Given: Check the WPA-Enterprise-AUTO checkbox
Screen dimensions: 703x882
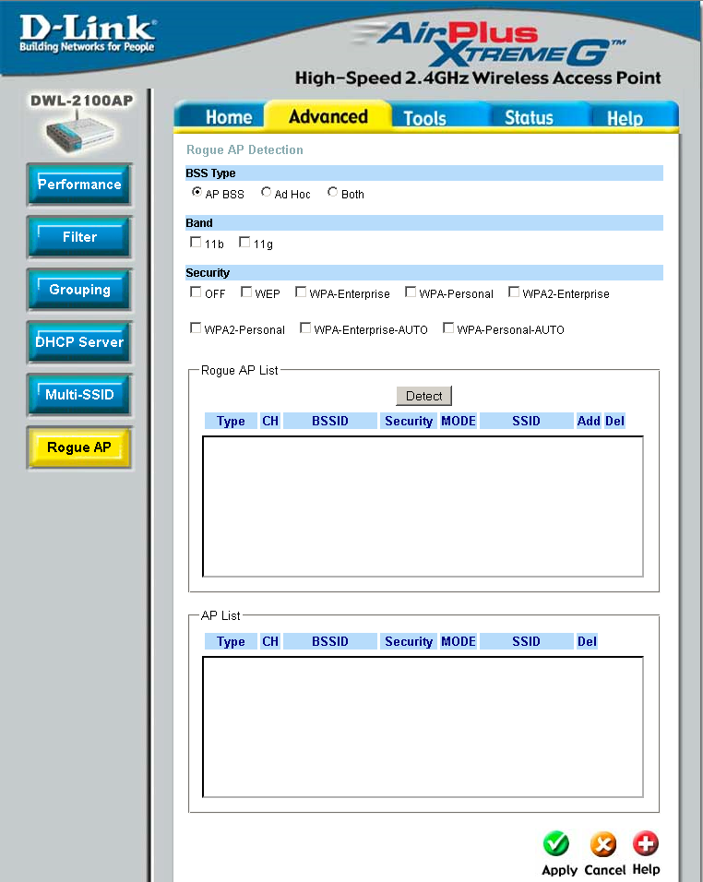Looking at the screenshot, I should point(305,328).
